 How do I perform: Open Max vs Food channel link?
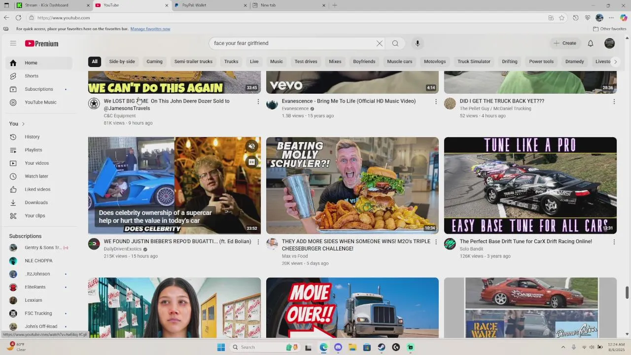[x=295, y=256]
